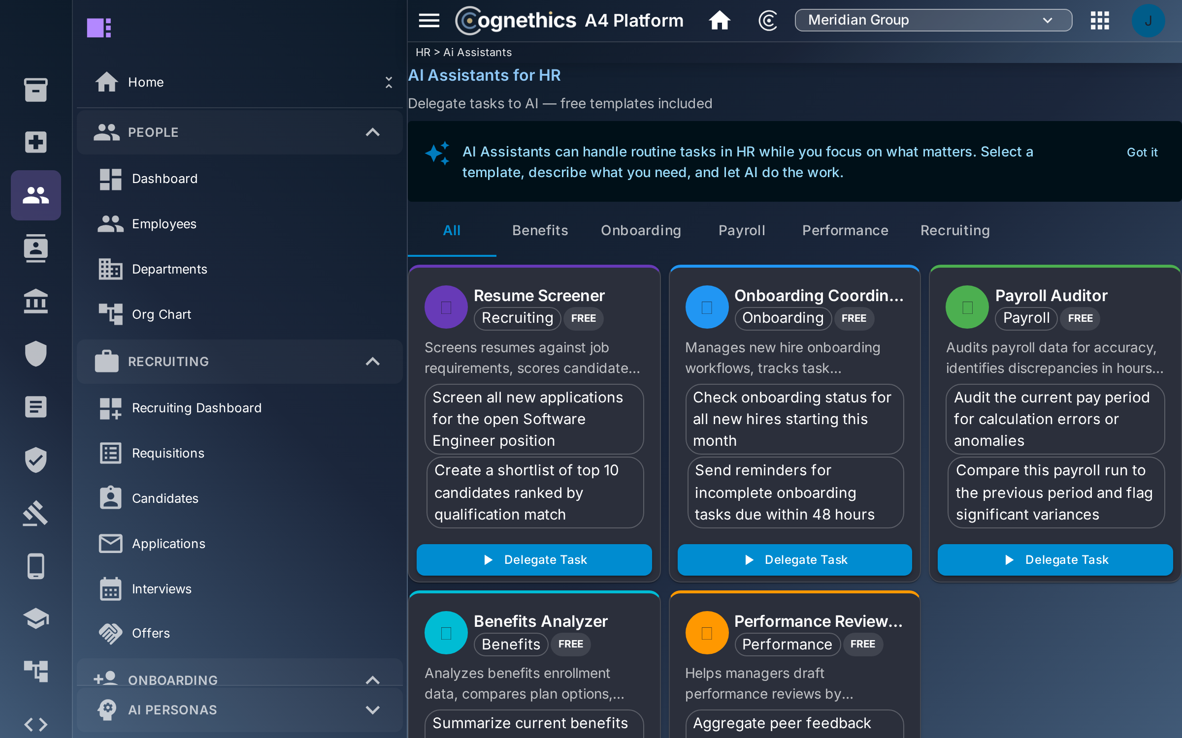
Task: Open Dashboard under People
Action: coord(240,179)
